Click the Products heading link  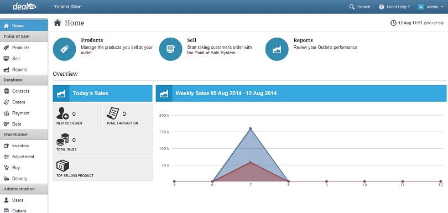pyautogui.click(x=92, y=40)
